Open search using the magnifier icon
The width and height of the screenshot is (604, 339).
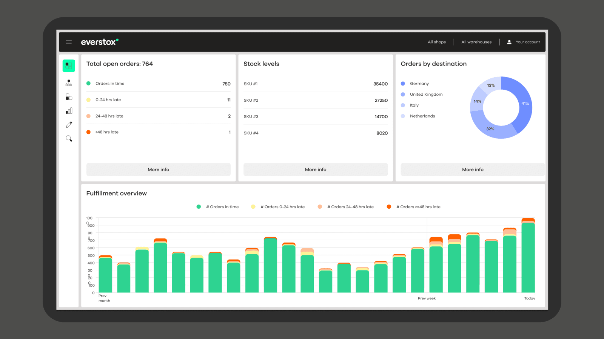coord(69,139)
